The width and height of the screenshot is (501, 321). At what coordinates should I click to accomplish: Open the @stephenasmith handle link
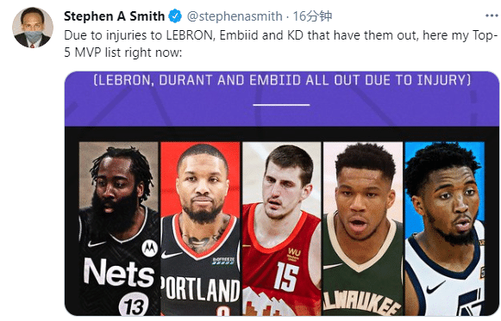tap(235, 16)
